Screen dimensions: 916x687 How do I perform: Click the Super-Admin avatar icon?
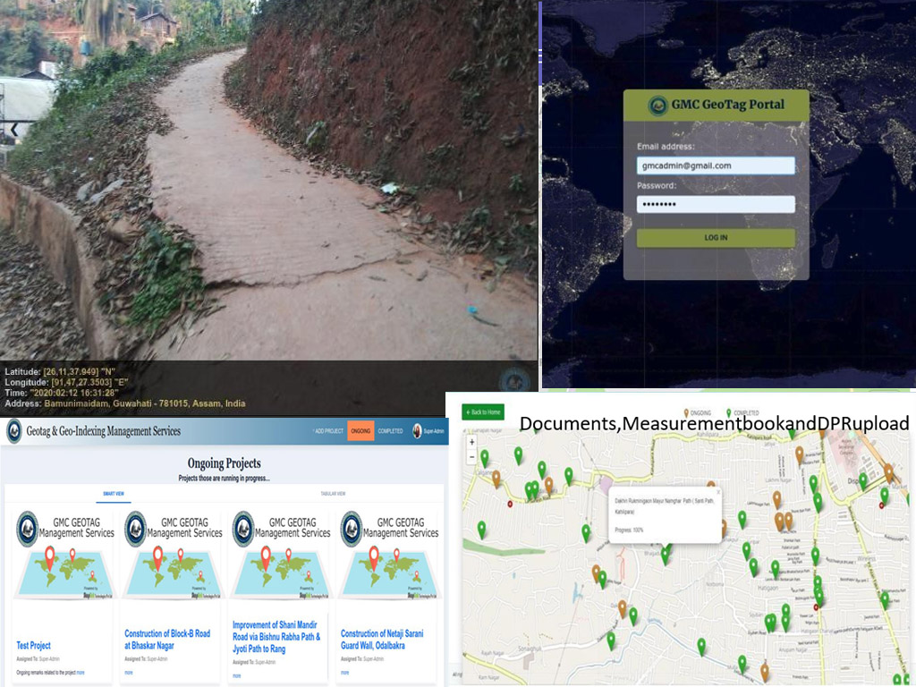coord(417,431)
